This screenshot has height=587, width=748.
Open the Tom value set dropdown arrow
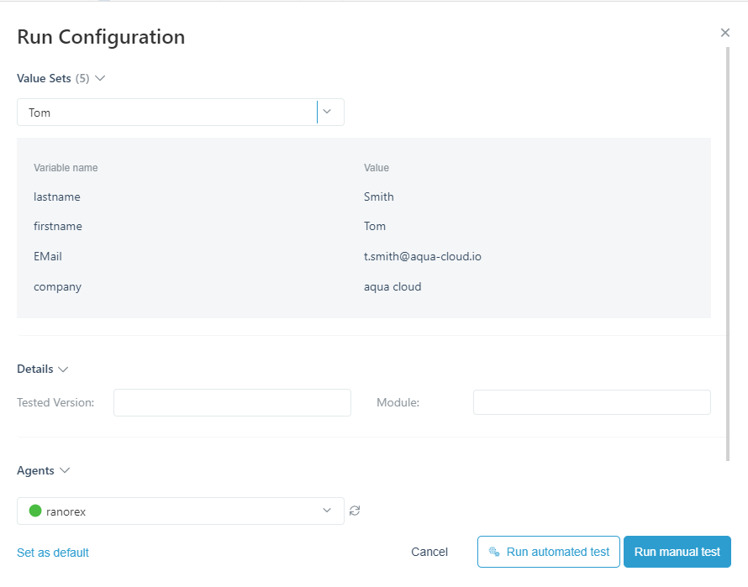coord(328,112)
